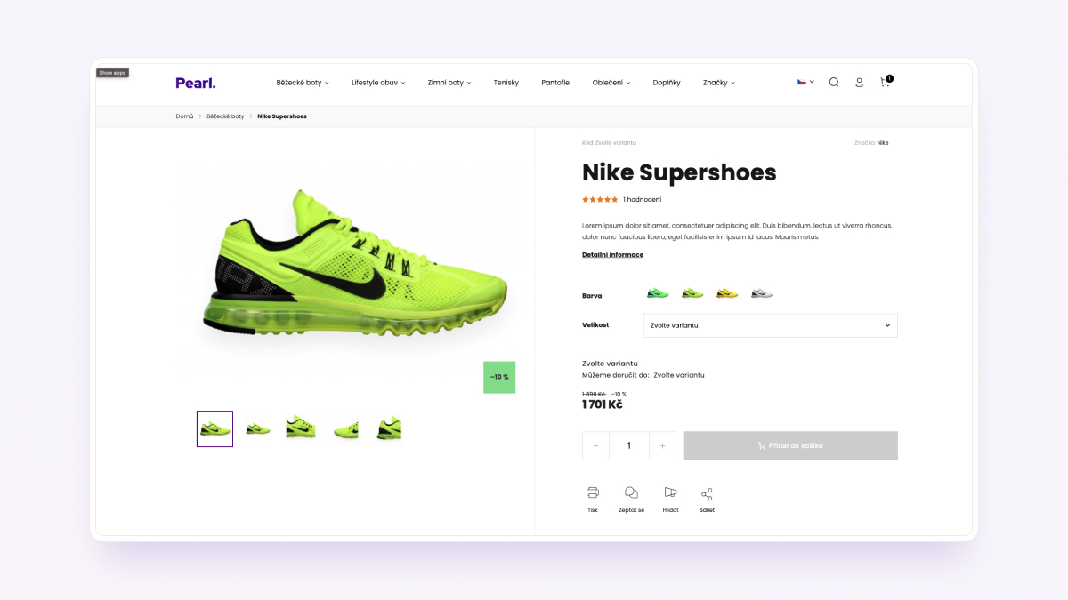Open the Velikost size dropdown
1068x600 pixels.
(x=770, y=325)
